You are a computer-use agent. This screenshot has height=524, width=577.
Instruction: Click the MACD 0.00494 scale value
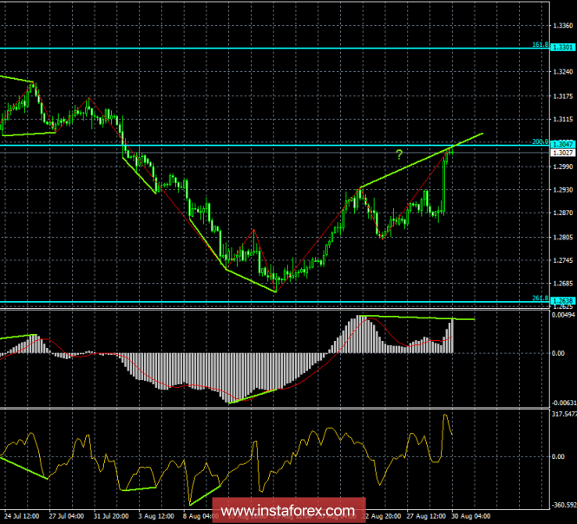coord(563,315)
